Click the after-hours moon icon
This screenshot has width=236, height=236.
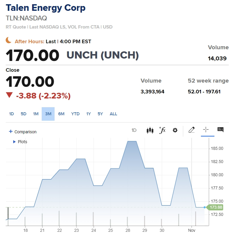pyautogui.click(x=9, y=41)
